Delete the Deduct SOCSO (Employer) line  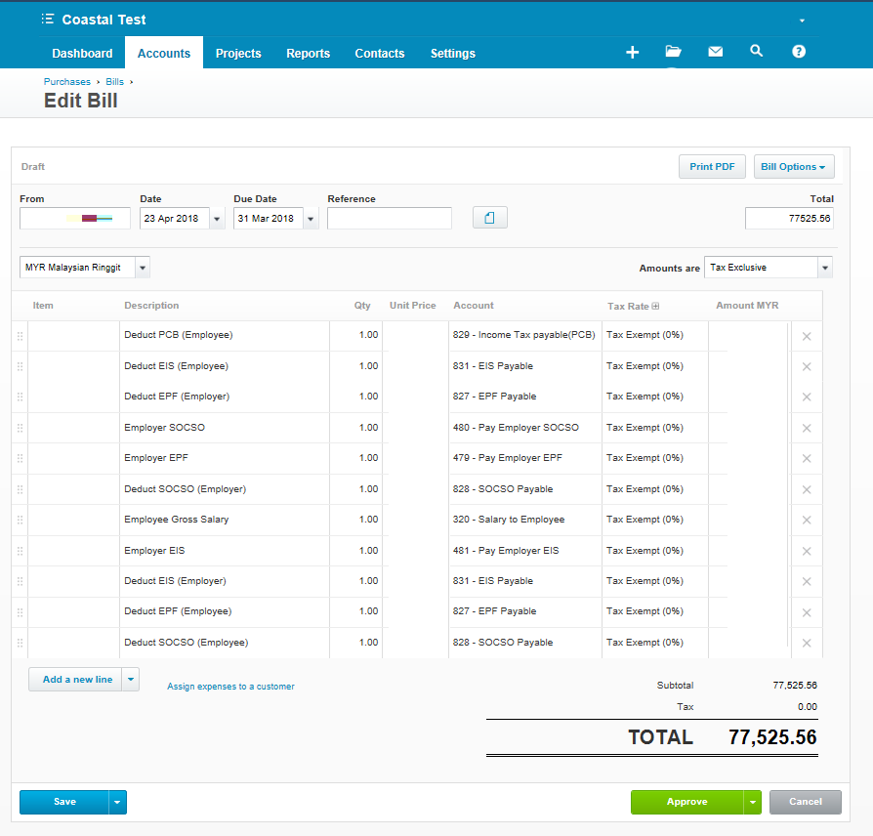click(x=807, y=489)
